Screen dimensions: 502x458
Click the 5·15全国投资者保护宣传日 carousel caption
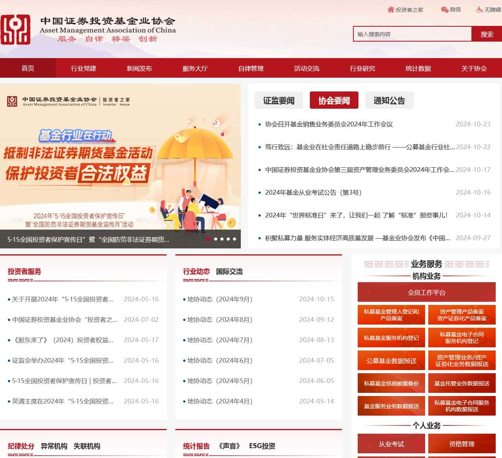(88, 239)
